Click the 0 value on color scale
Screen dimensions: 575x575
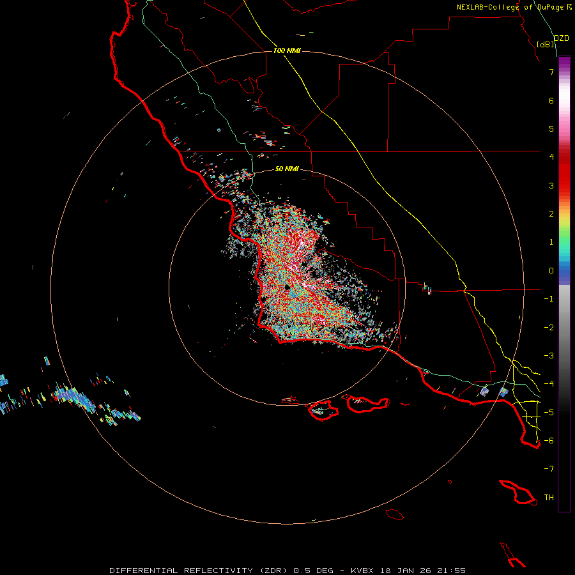tap(551, 271)
